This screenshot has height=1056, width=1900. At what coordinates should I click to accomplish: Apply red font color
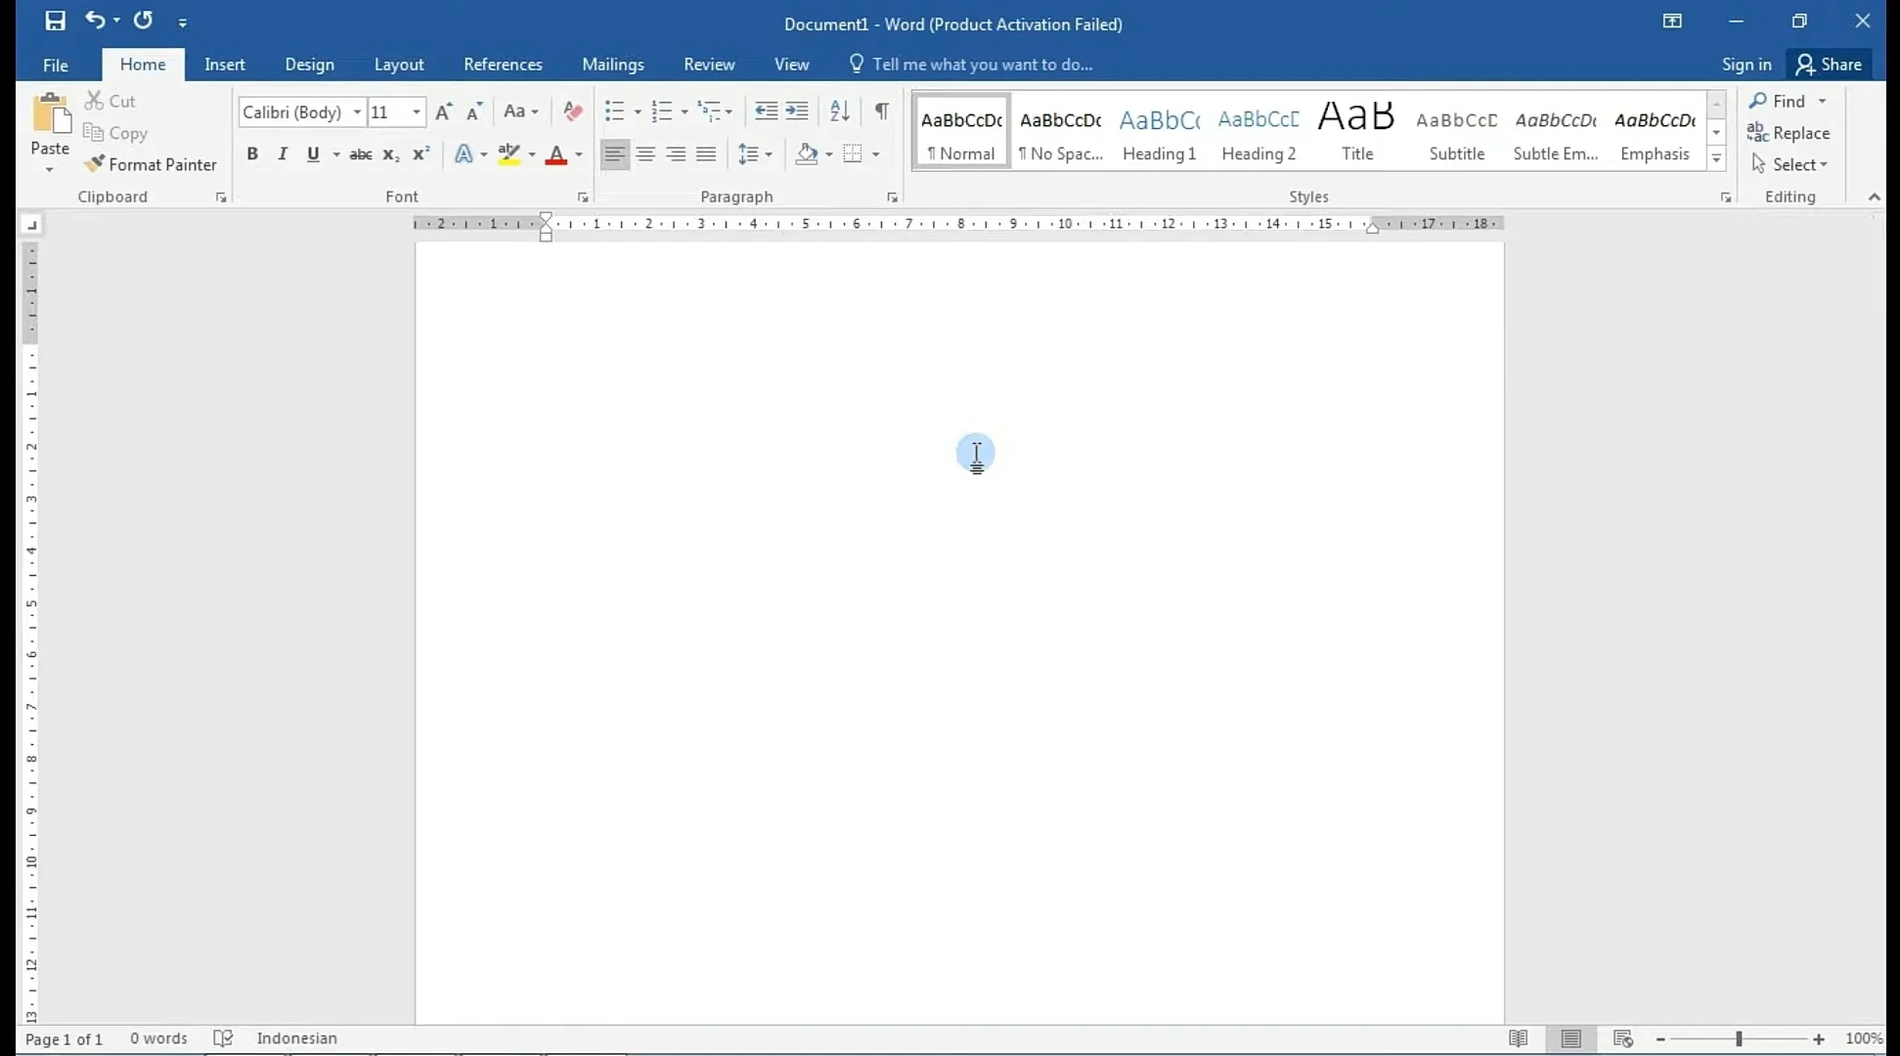coord(556,154)
